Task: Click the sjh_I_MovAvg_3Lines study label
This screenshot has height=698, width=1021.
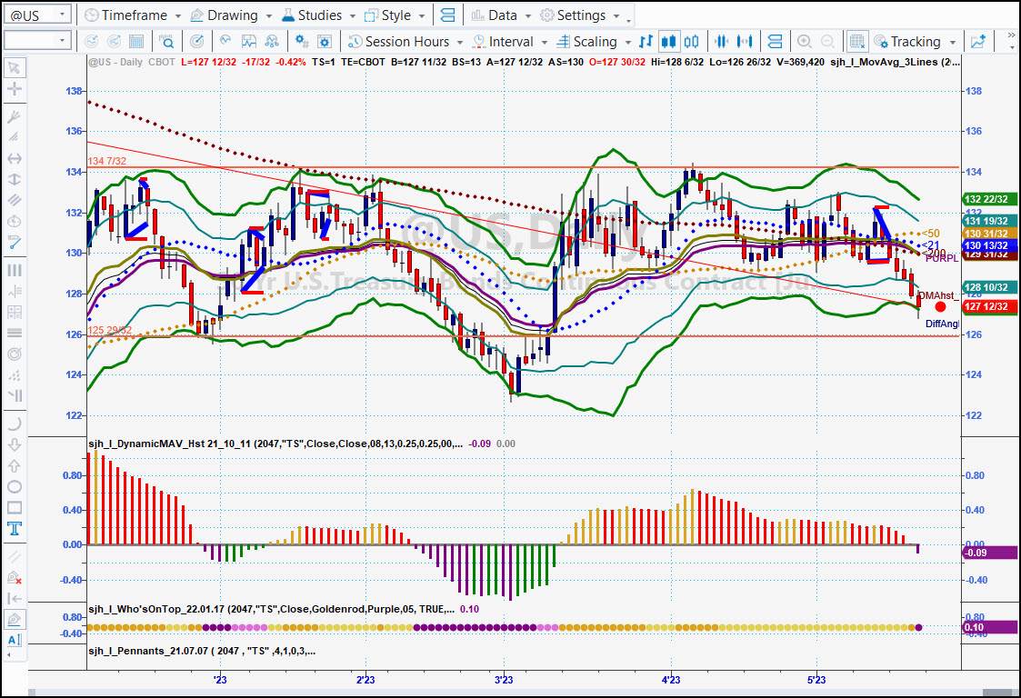Action: tap(895, 62)
